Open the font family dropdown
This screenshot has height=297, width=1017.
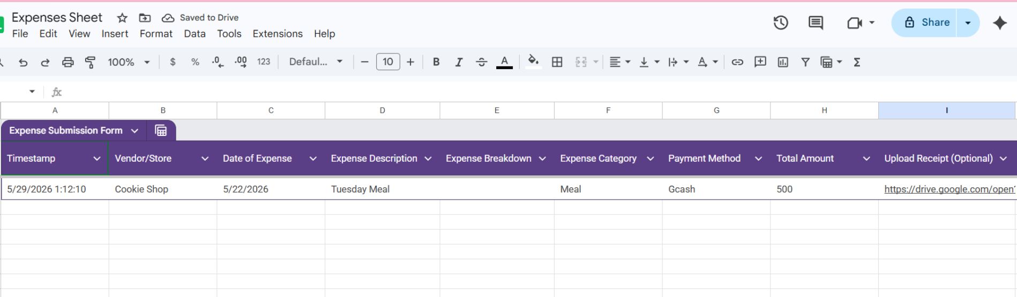pos(316,62)
